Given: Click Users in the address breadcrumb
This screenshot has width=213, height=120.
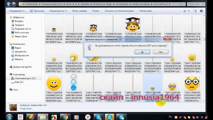Looking at the screenshot, I should point(69,4).
